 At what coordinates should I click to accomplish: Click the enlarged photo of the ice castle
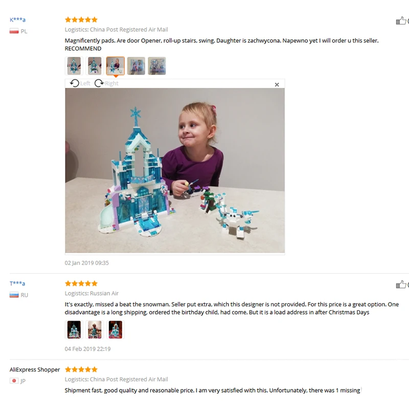pyautogui.click(x=175, y=170)
